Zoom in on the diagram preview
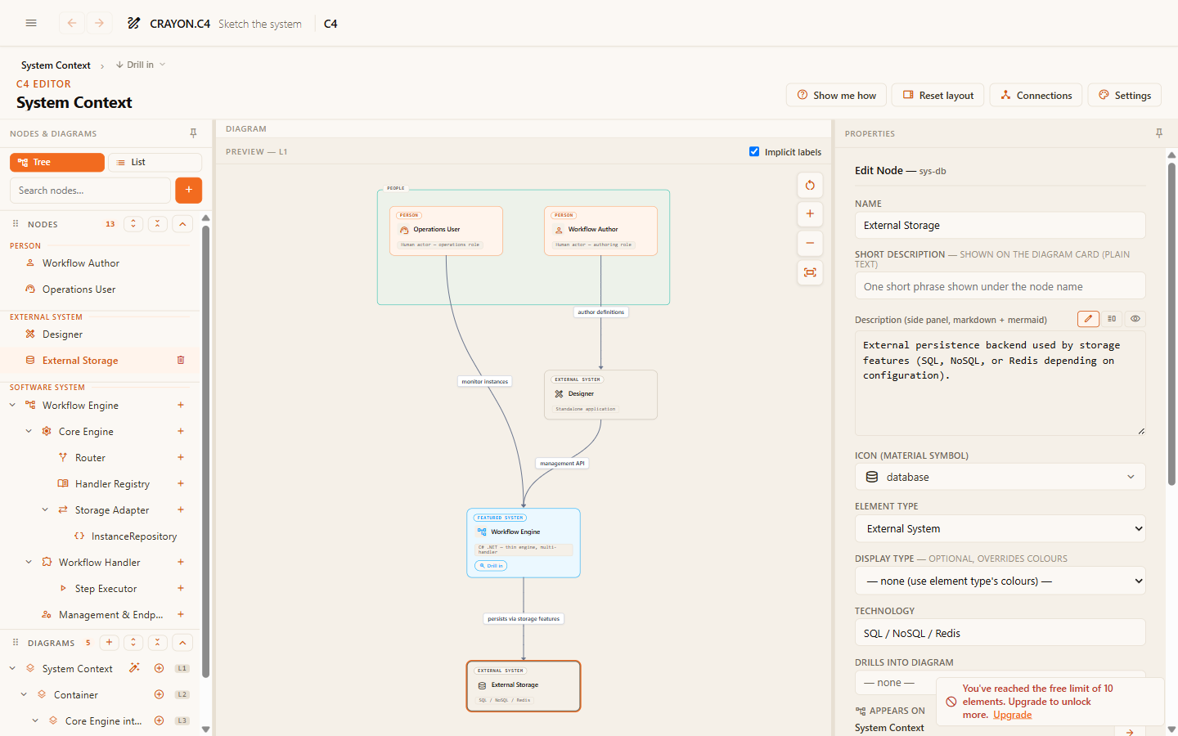Screen dimensions: 1178x736 [x=810, y=214]
